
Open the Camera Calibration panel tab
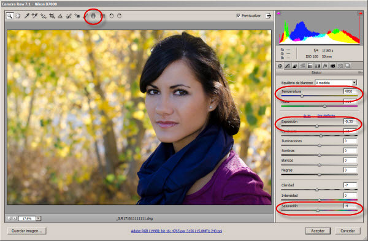(x=332, y=66)
